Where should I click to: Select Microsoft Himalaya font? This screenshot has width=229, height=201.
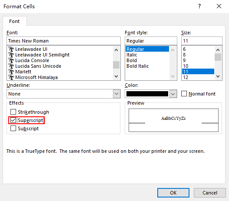tap(37, 77)
